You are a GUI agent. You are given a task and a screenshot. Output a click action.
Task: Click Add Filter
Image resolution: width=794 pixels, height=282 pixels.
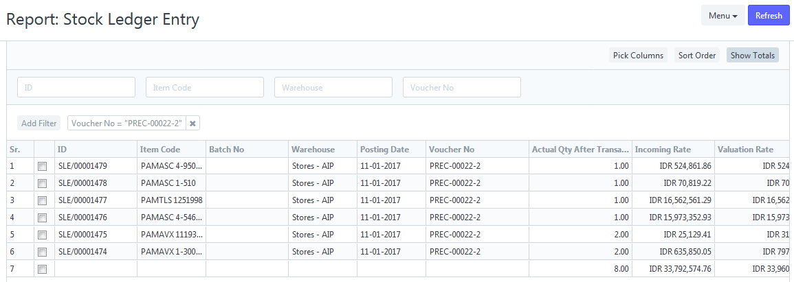[x=39, y=123]
